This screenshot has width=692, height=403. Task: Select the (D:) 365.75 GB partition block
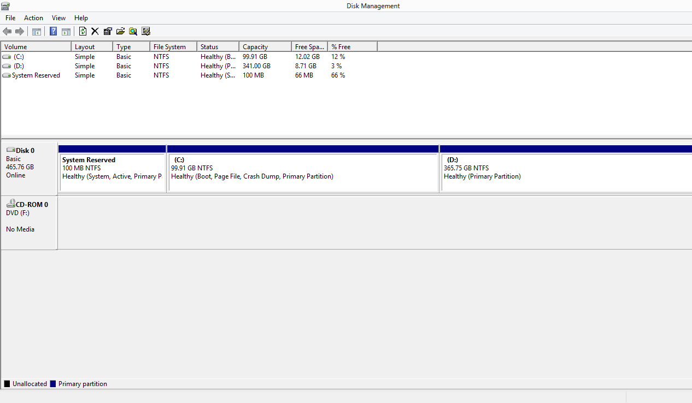point(566,168)
